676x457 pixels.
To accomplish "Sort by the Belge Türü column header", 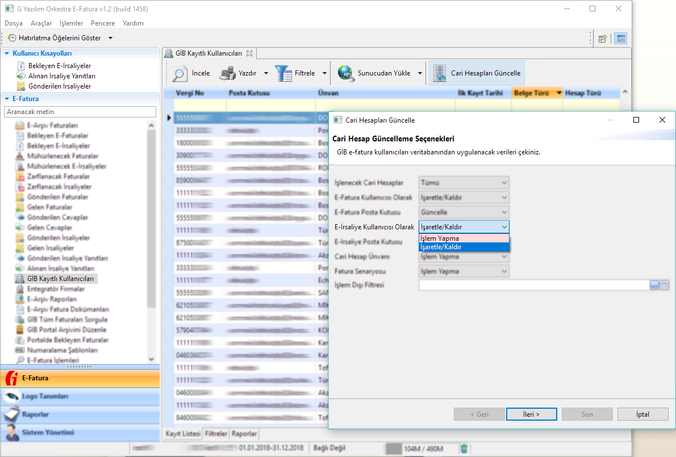I will click(532, 93).
